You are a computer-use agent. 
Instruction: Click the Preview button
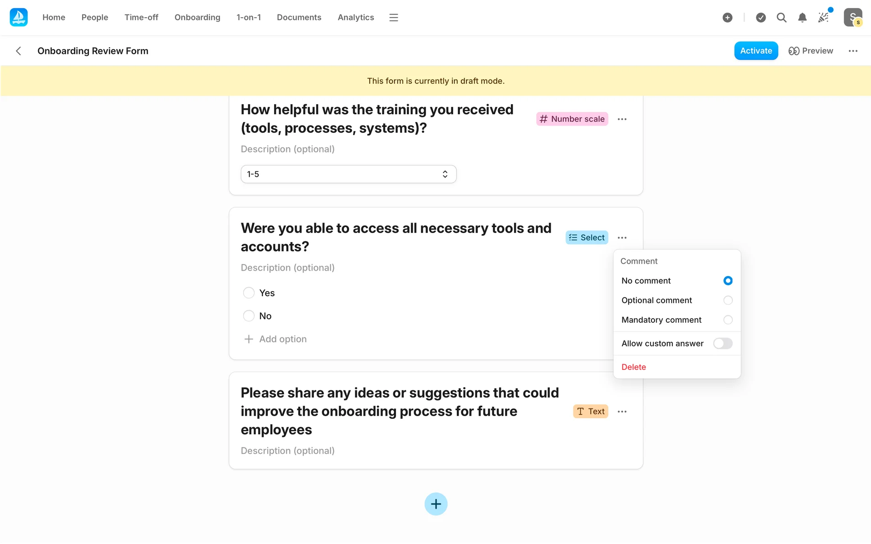[811, 51]
